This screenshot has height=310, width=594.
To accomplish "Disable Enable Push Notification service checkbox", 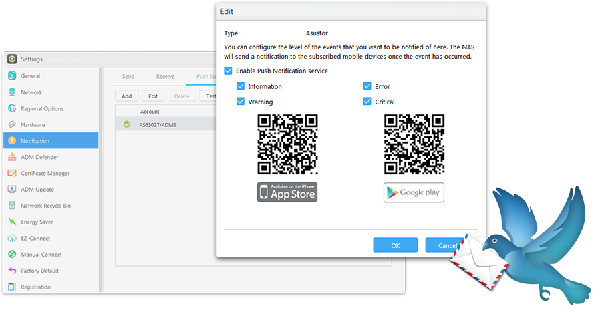I will click(x=228, y=71).
